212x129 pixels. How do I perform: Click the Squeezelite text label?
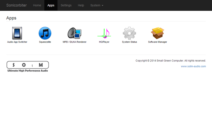[45, 42]
